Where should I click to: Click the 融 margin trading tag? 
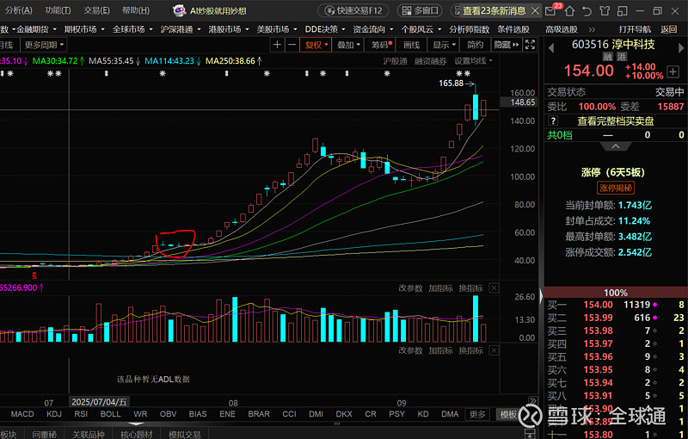tap(608, 57)
